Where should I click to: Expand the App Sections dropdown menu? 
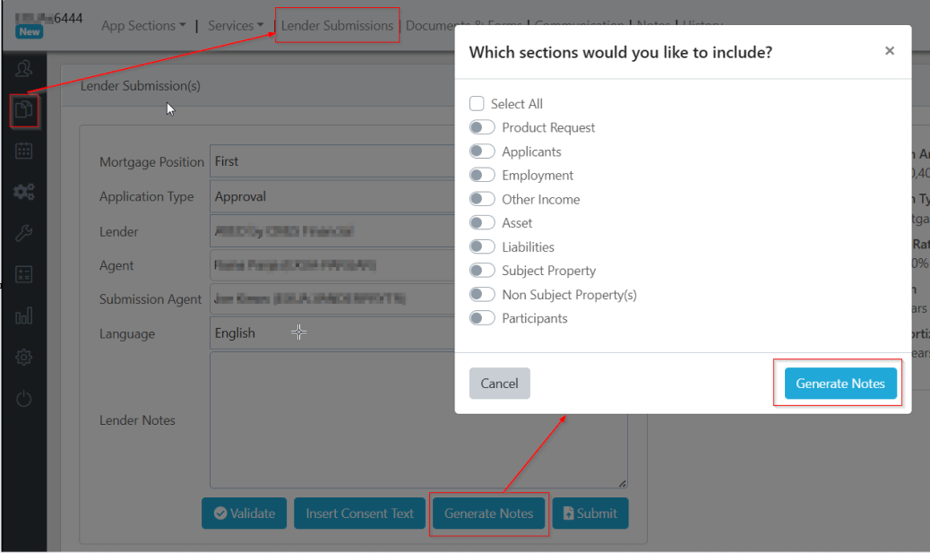pyautogui.click(x=143, y=26)
